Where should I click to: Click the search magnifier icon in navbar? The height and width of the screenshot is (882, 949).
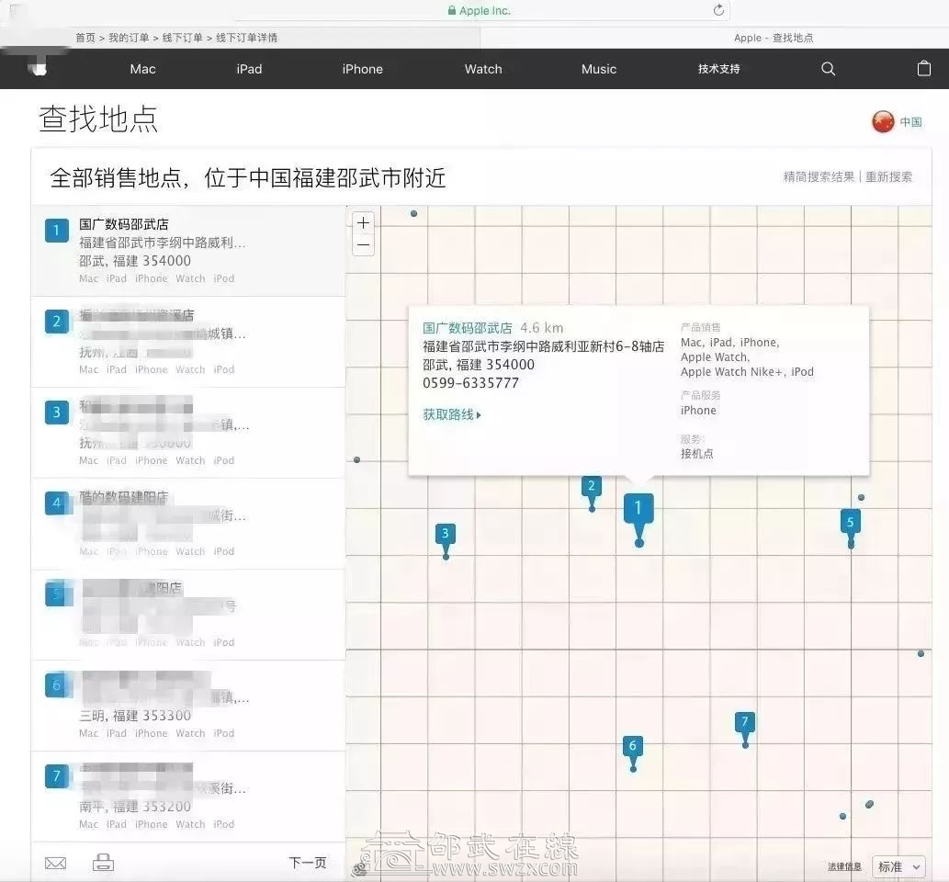(828, 69)
